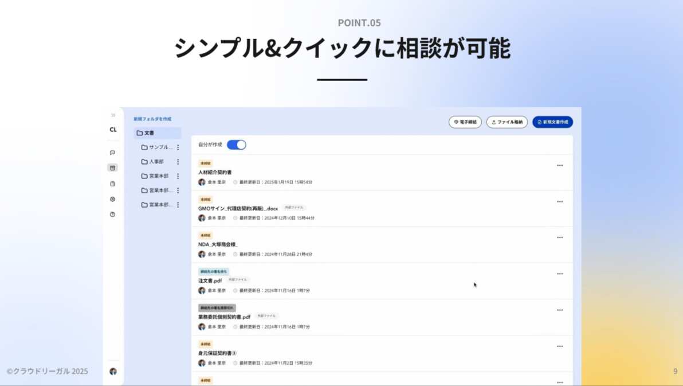The width and height of the screenshot is (683, 386).
Task: Click the 新規フォルダを作成 link
Action: pyautogui.click(x=153, y=118)
